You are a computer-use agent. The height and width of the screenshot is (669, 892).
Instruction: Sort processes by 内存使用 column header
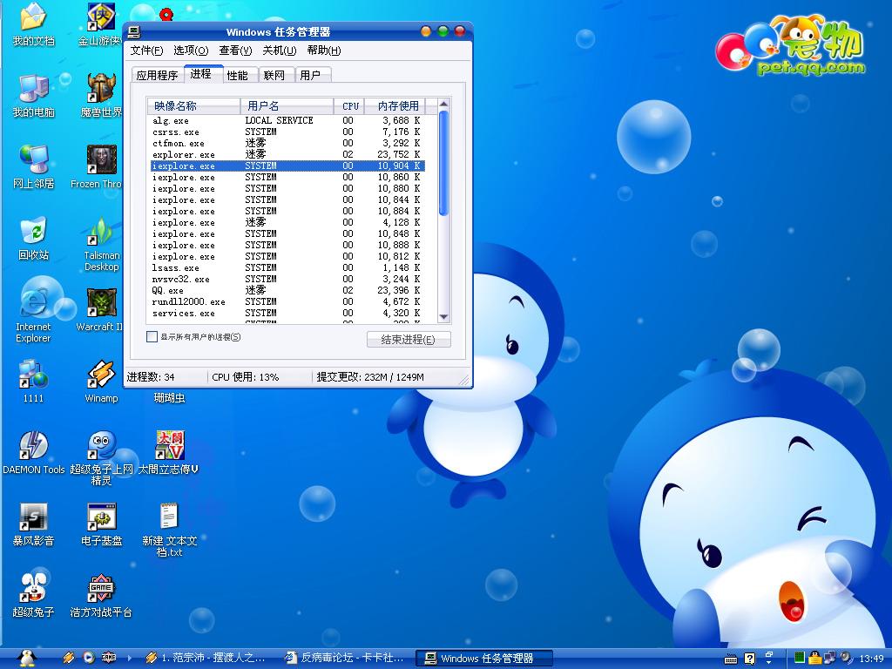pyautogui.click(x=398, y=106)
